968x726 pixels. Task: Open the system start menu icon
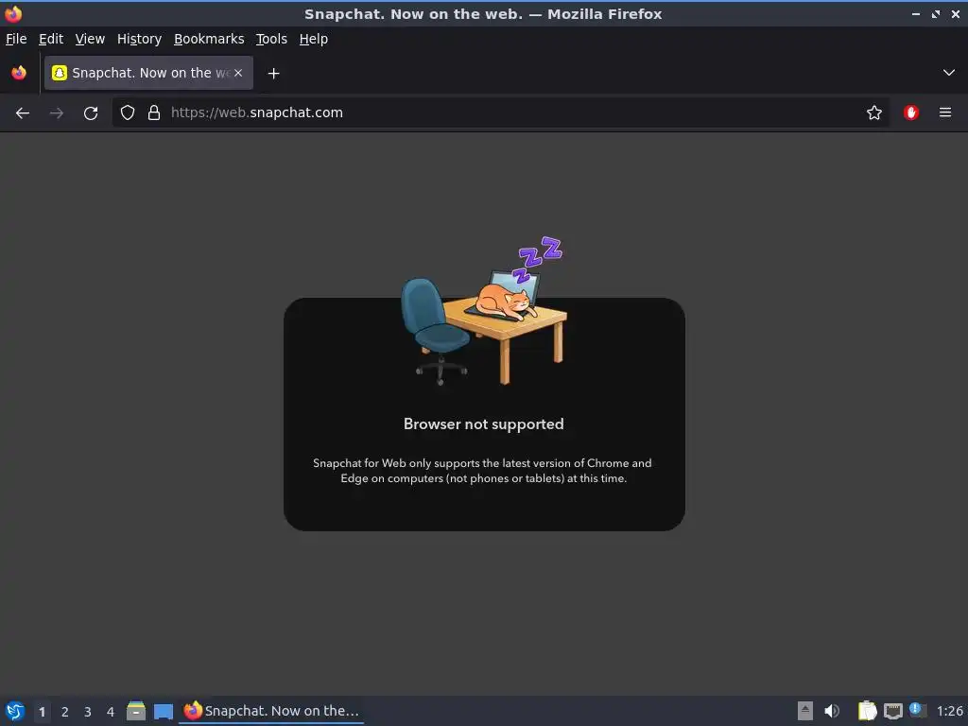click(15, 711)
